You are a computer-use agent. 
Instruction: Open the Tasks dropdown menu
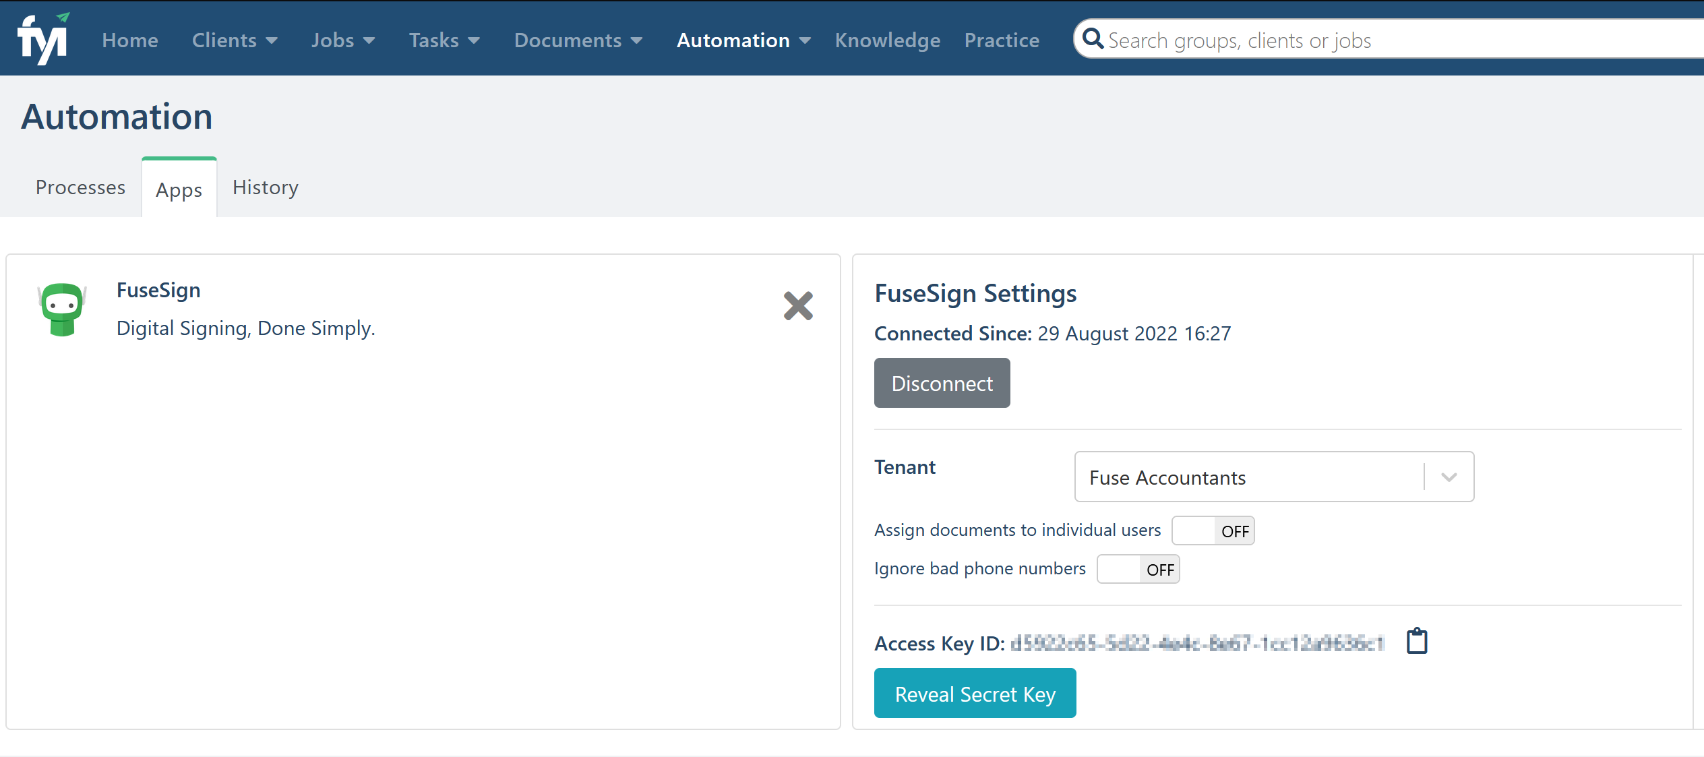pos(444,40)
